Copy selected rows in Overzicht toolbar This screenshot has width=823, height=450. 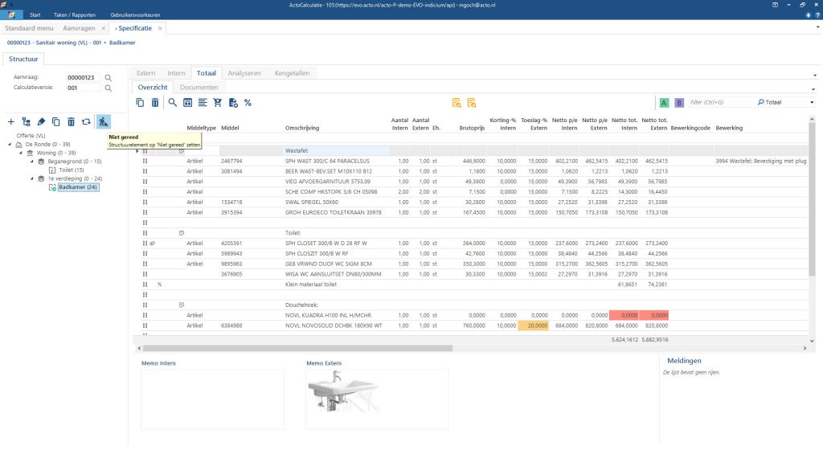pyautogui.click(x=140, y=103)
